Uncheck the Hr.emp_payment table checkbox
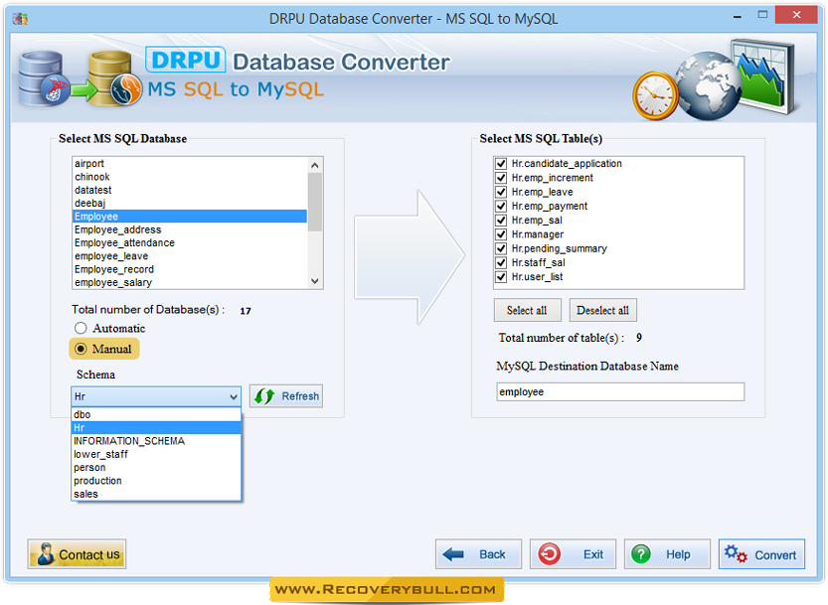Image resolution: width=828 pixels, height=605 pixels. click(x=501, y=207)
